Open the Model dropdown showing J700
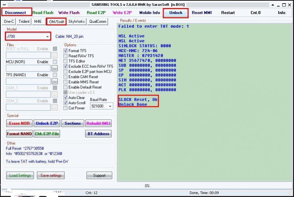The image size is (294, 197). pyautogui.click(x=28, y=36)
